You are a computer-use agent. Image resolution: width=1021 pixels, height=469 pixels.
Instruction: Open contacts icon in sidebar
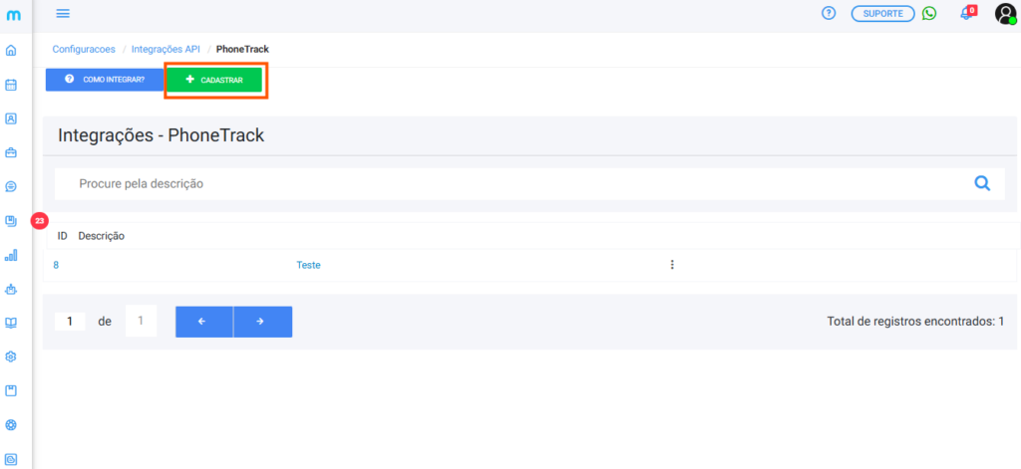tap(11, 118)
